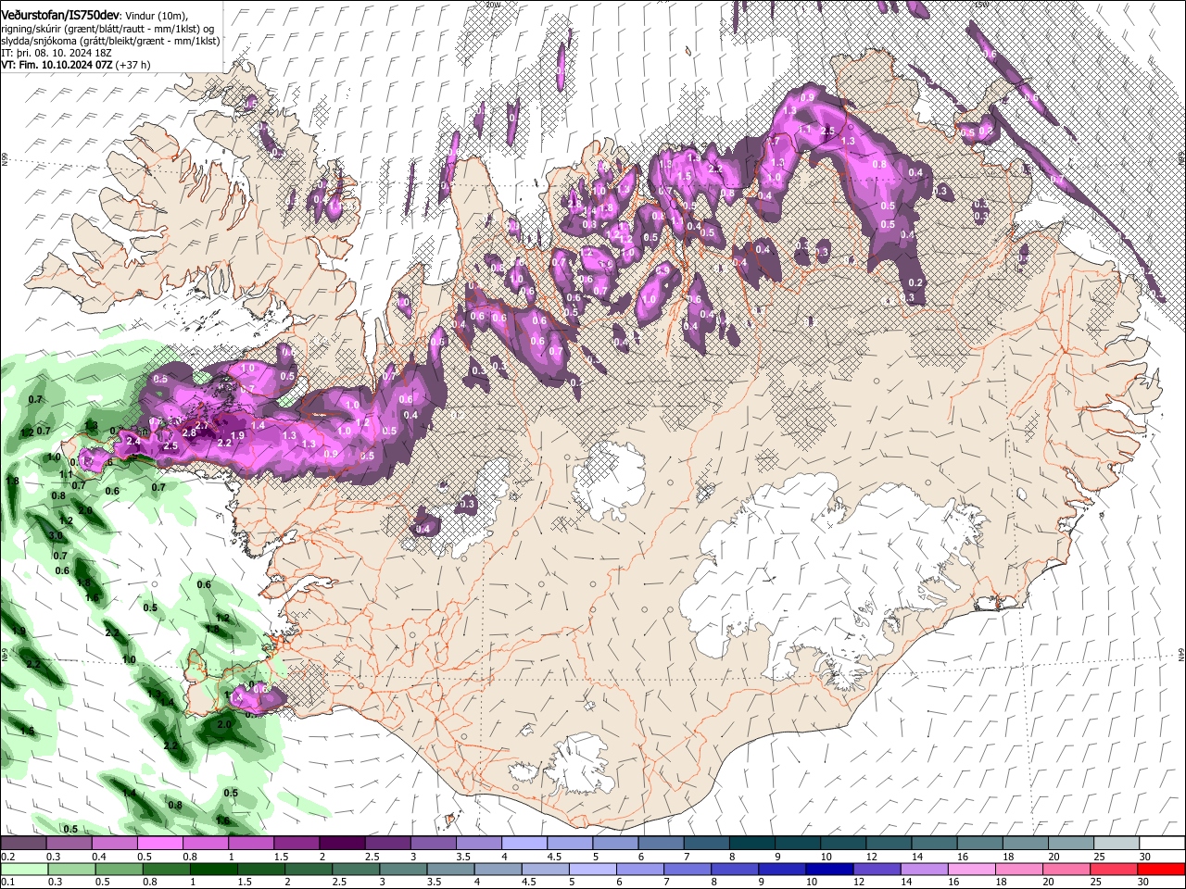Pick the 1.5–2 magenta-purple swatch in upper legend row
Image resolution: width=1186 pixels, height=889 pixels.
pyautogui.click(x=296, y=844)
